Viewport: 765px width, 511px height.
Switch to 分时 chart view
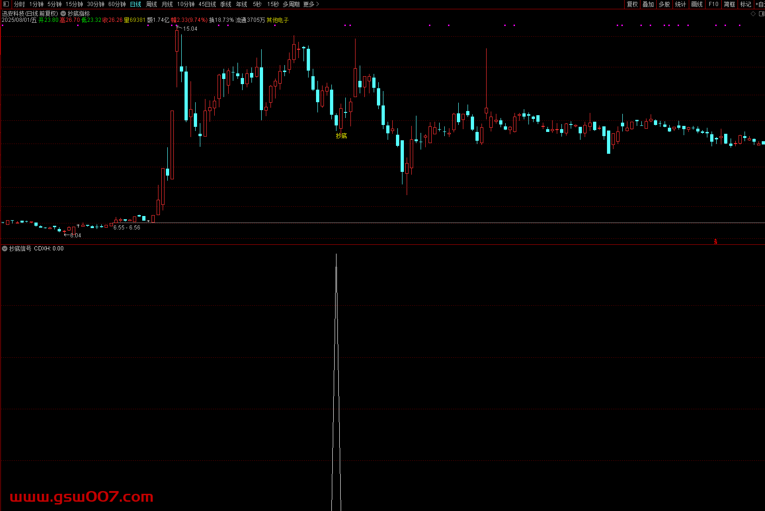point(20,4)
